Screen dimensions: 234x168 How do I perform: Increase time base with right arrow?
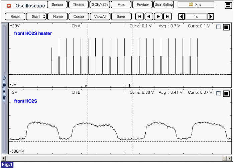coord(211,16)
